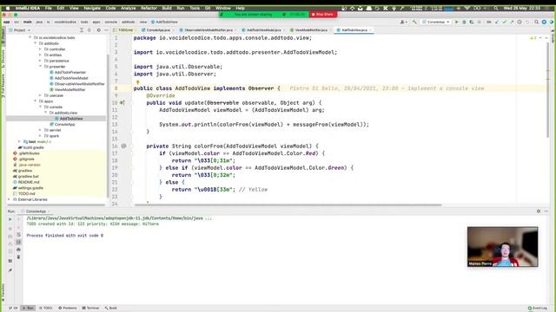Click the gutter override icon on line 10
The image size is (556, 312).
pos(122,102)
